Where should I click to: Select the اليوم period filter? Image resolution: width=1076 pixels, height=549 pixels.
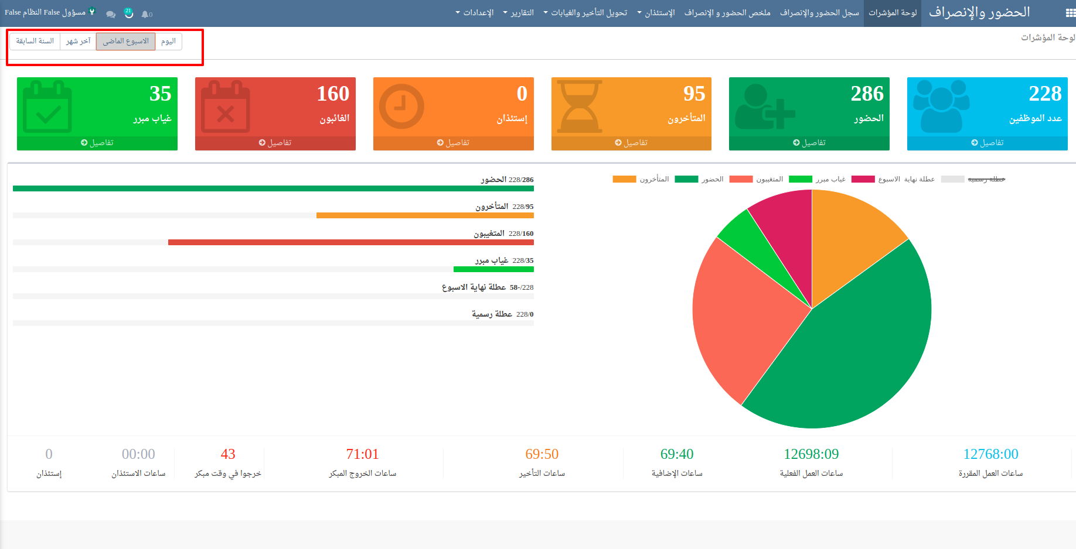point(168,42)
